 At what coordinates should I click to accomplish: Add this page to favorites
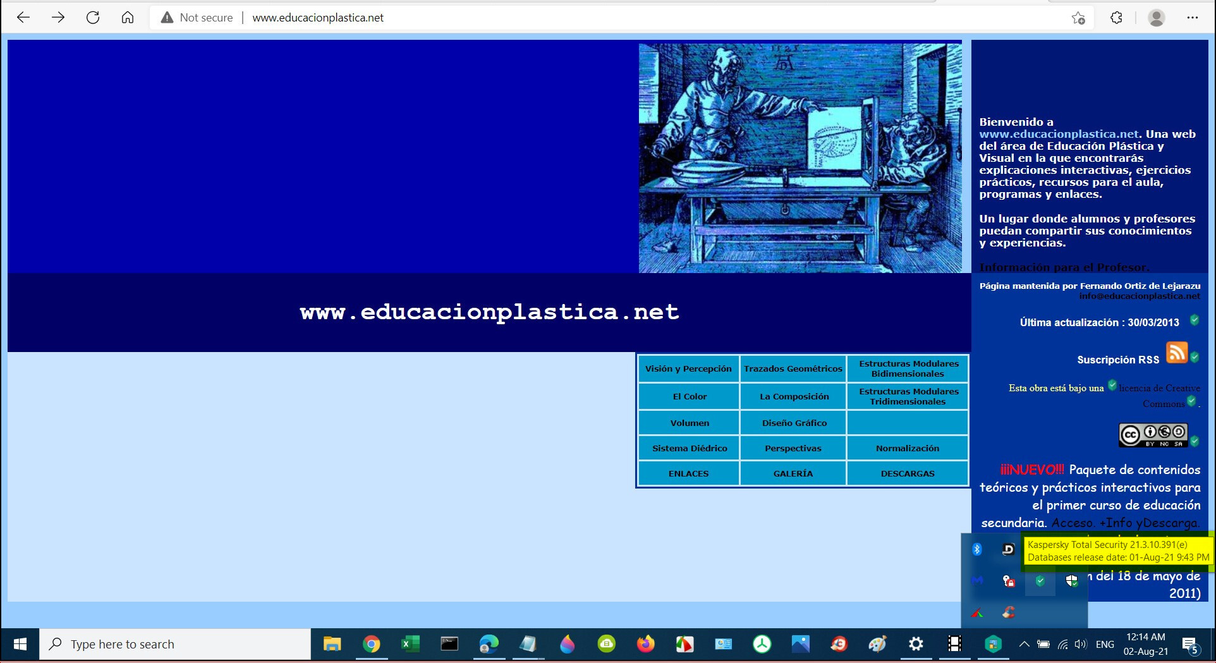1078,18
